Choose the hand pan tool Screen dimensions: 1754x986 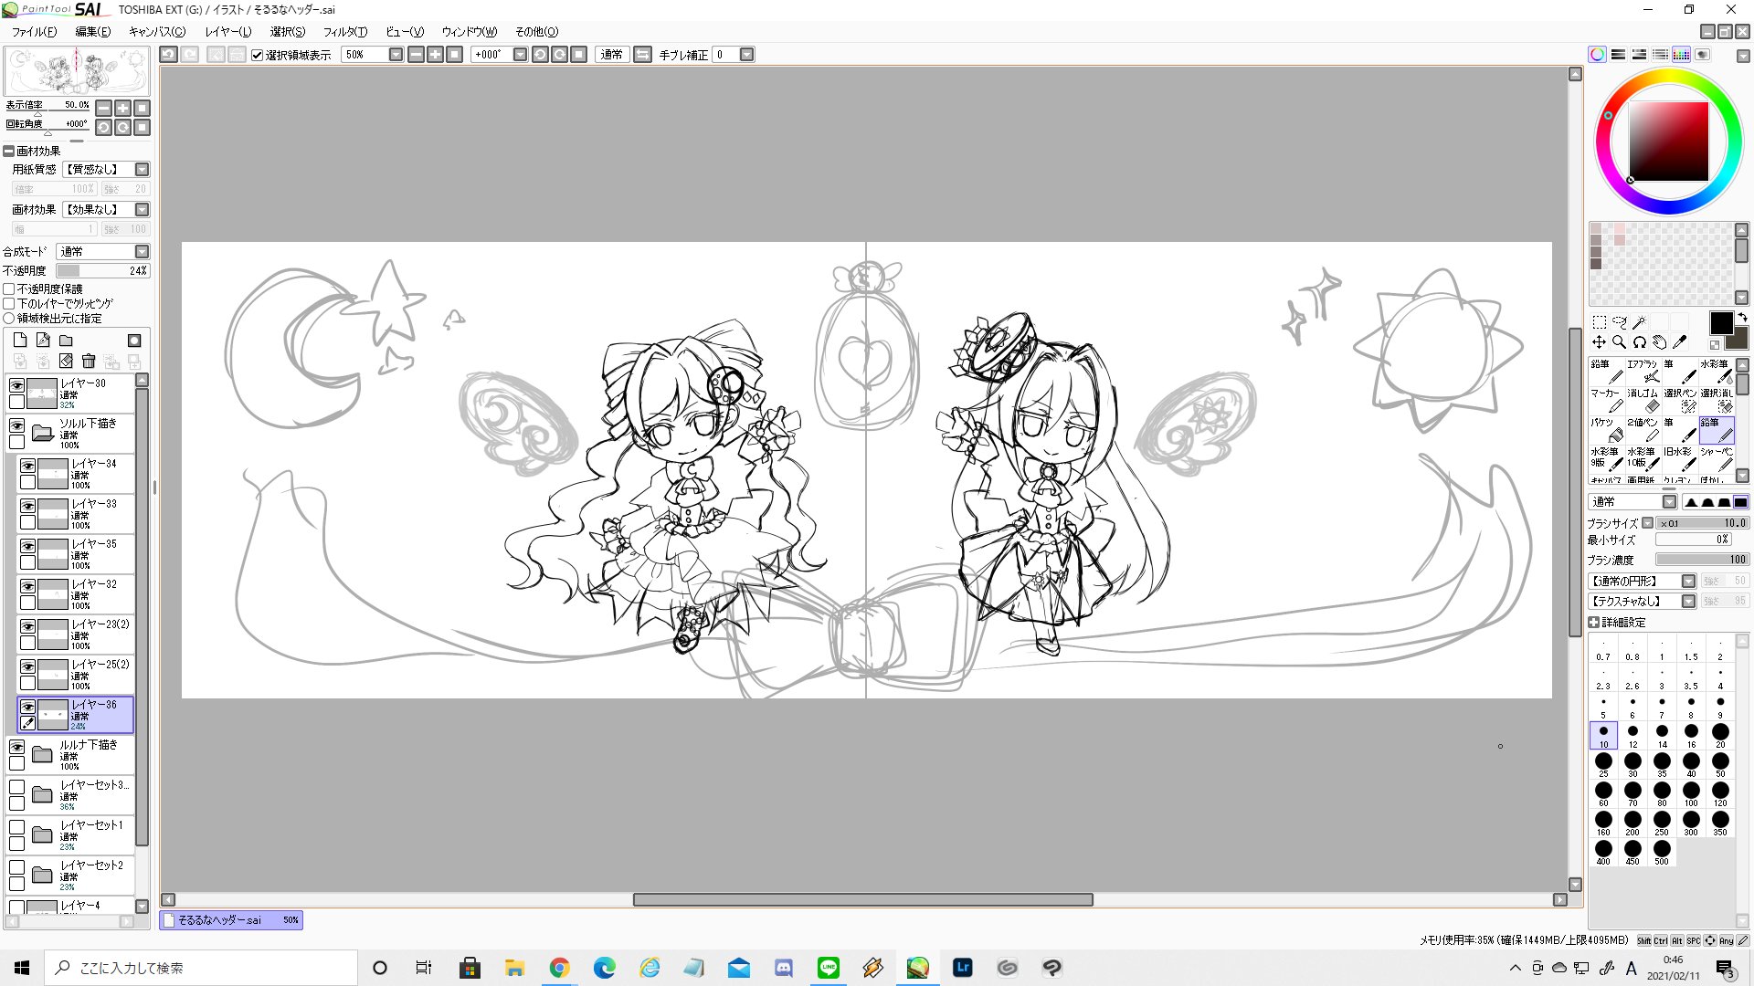1659,342
